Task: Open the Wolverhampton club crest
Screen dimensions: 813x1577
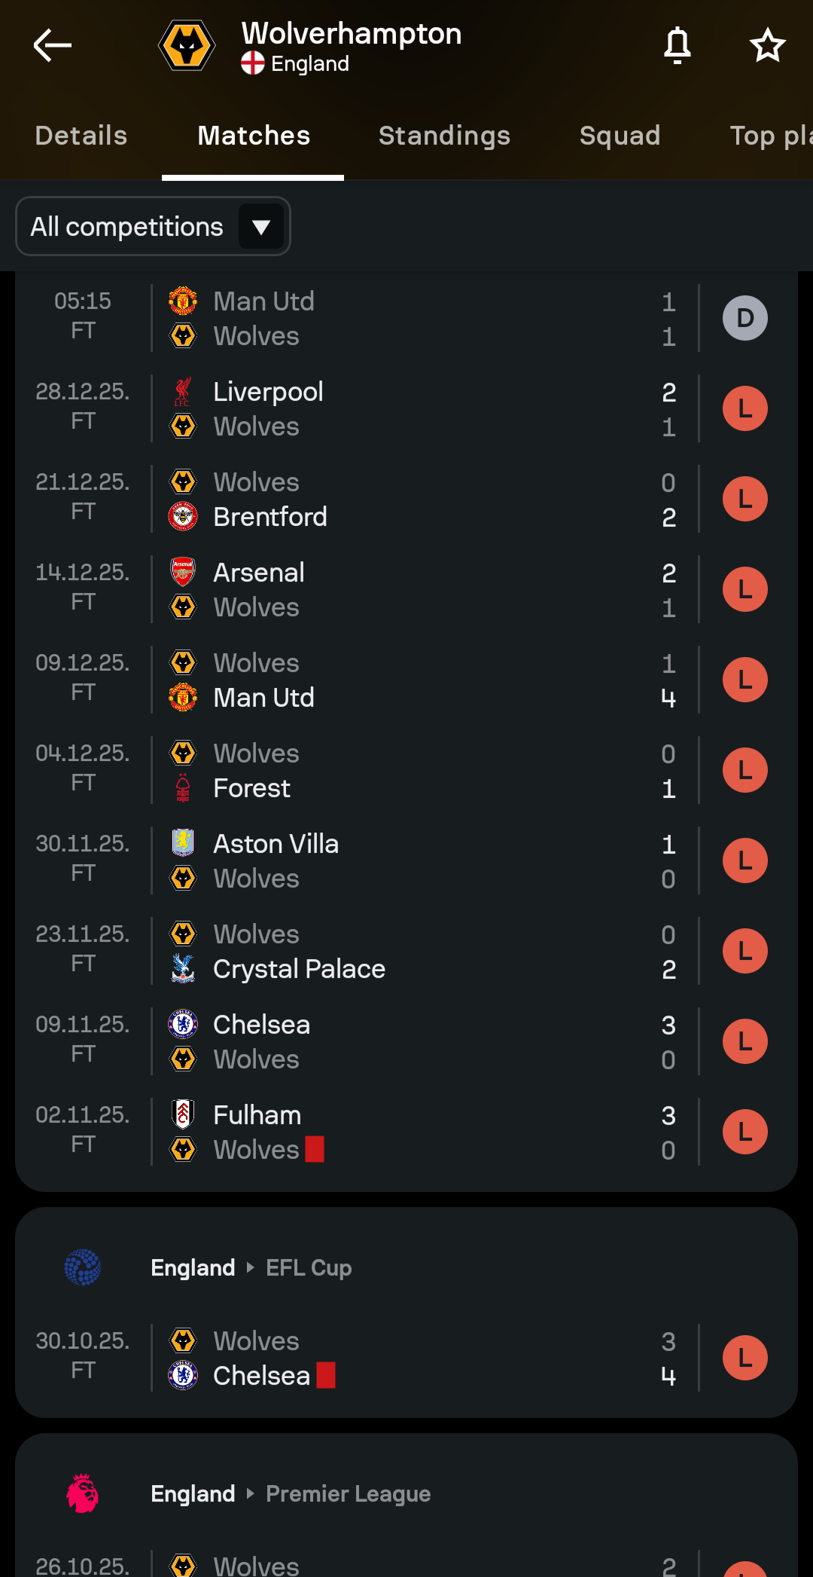Action: pos(187,46)
